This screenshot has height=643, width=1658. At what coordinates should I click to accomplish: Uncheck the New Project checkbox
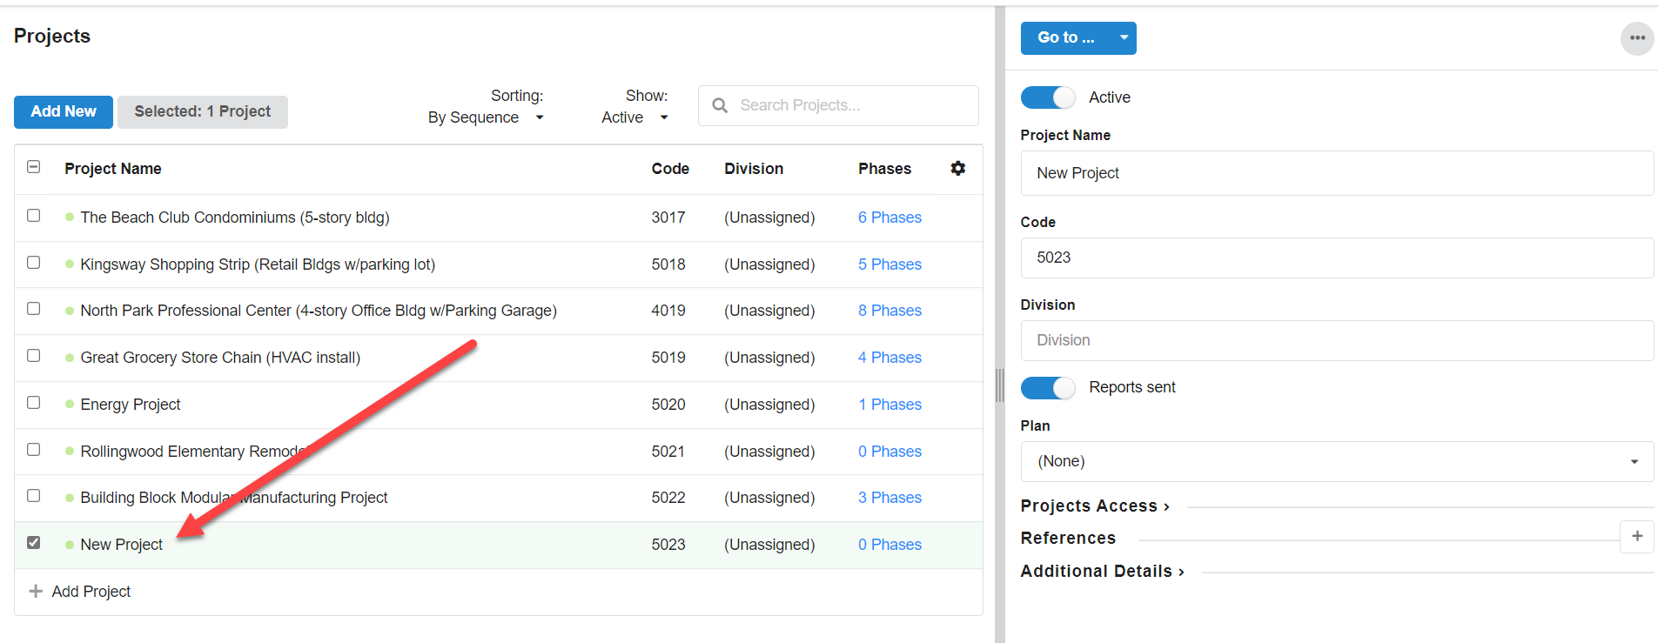(34, 542)
